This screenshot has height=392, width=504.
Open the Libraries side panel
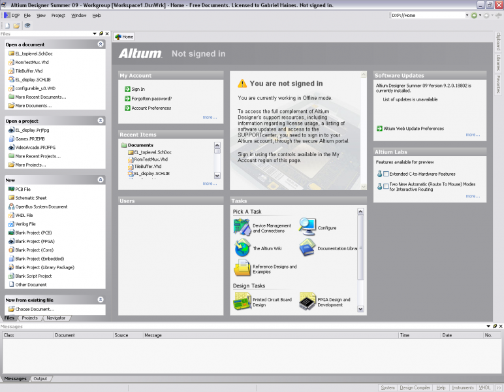click(498, 63)
